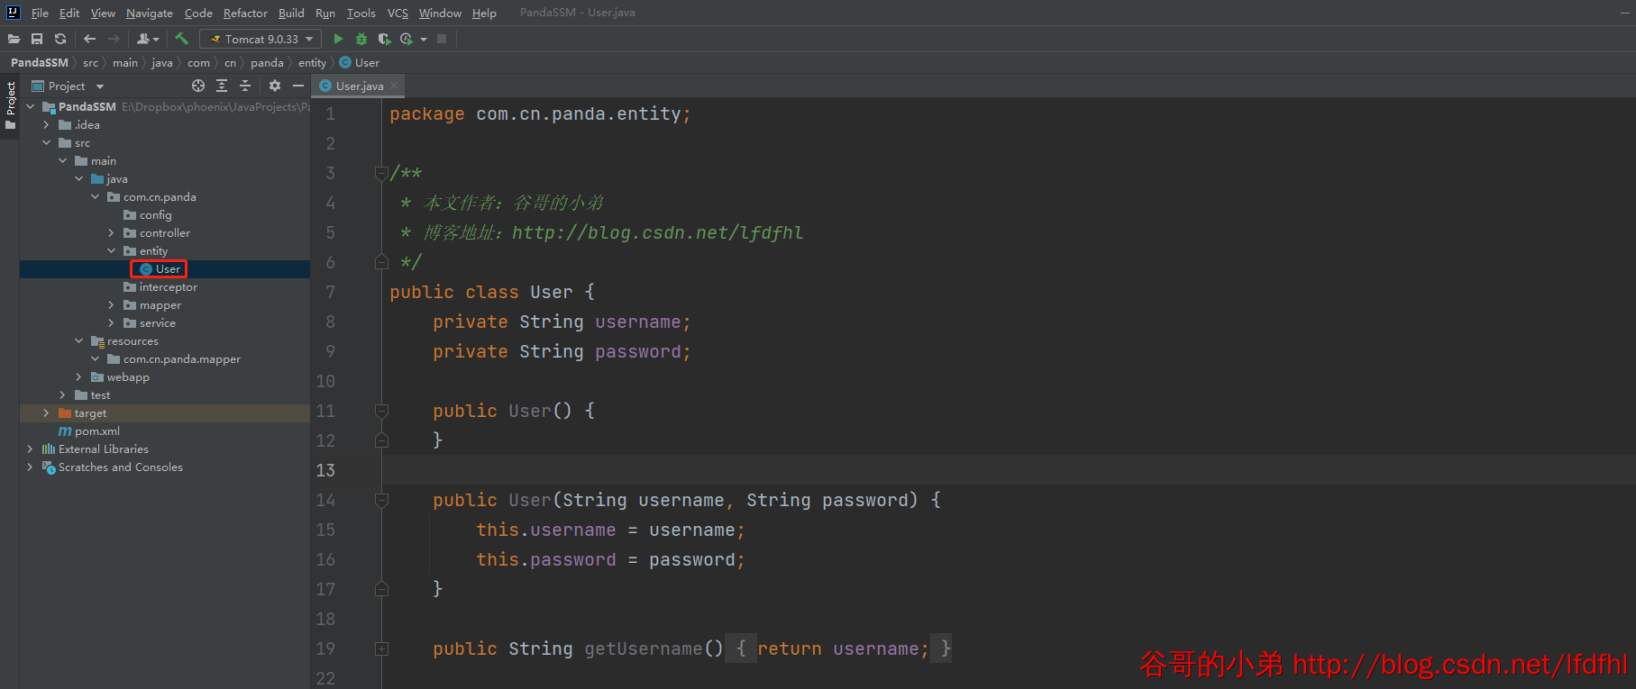Expand the webapp folder
Screen dimensions: 1636x689
(79, 377)
